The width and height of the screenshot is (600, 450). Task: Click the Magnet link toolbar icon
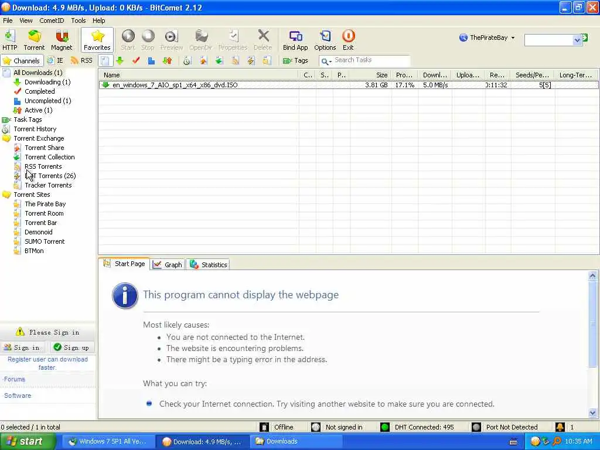click(61, 40)
